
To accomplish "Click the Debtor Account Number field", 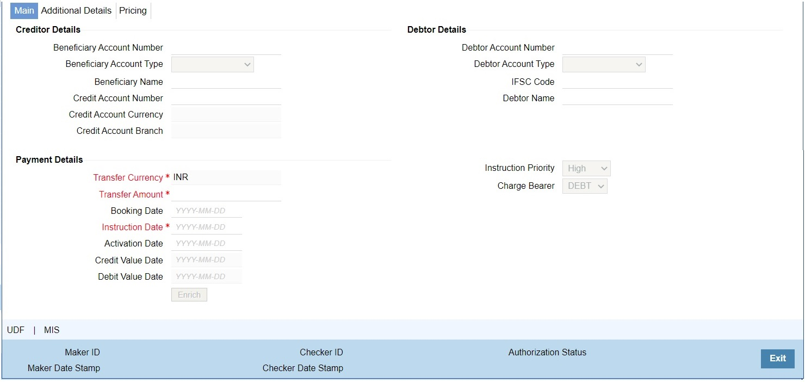I will (617, 47).
